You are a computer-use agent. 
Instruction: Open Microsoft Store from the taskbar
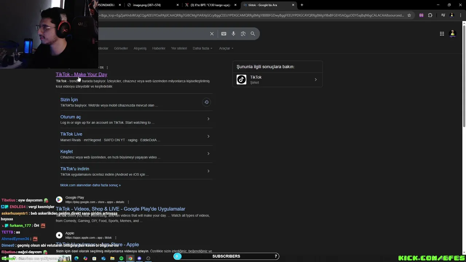coord(94,258)
